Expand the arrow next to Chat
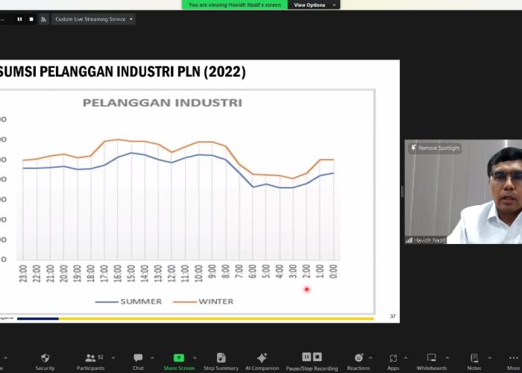This screenshot has height=373, width=522. [152, 358]
